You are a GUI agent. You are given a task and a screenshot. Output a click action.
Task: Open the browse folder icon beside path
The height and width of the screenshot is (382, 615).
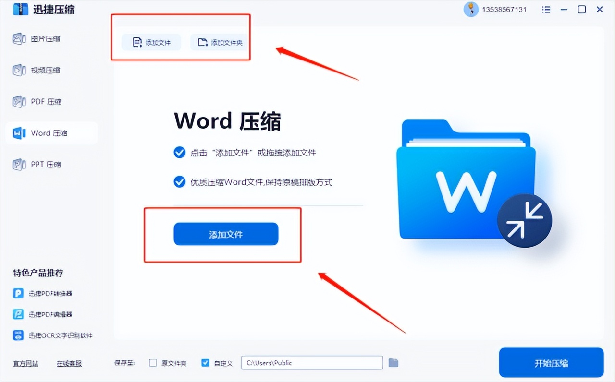coord(394,363)
